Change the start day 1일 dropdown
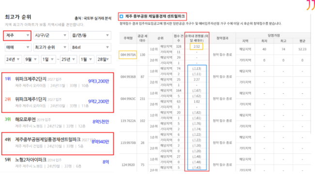315x175 pixels. pyautogui.click(x=48, y=59)
